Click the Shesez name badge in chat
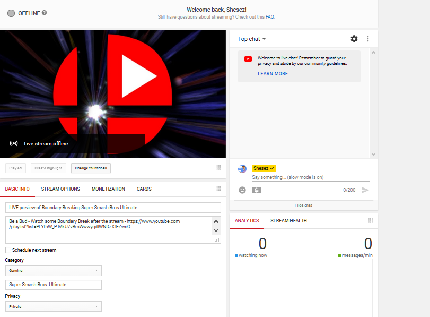Viewport: 430px width, 317px height. pos(264,168)
